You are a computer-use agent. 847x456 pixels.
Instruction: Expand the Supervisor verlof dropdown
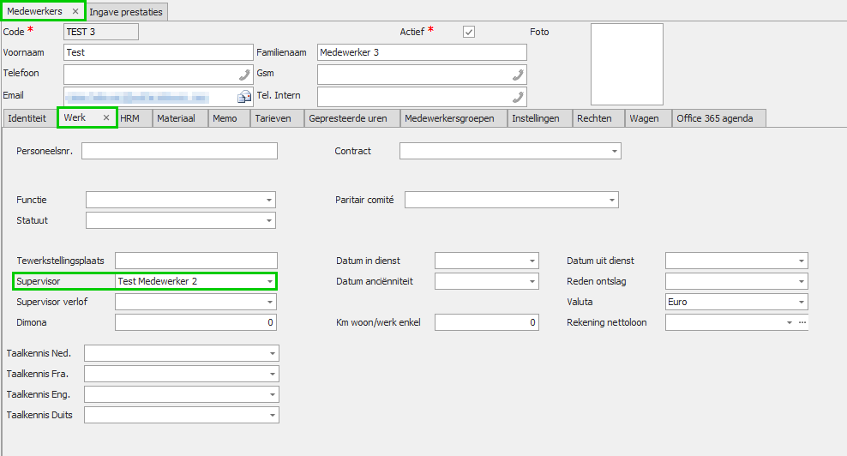(269, 302)
